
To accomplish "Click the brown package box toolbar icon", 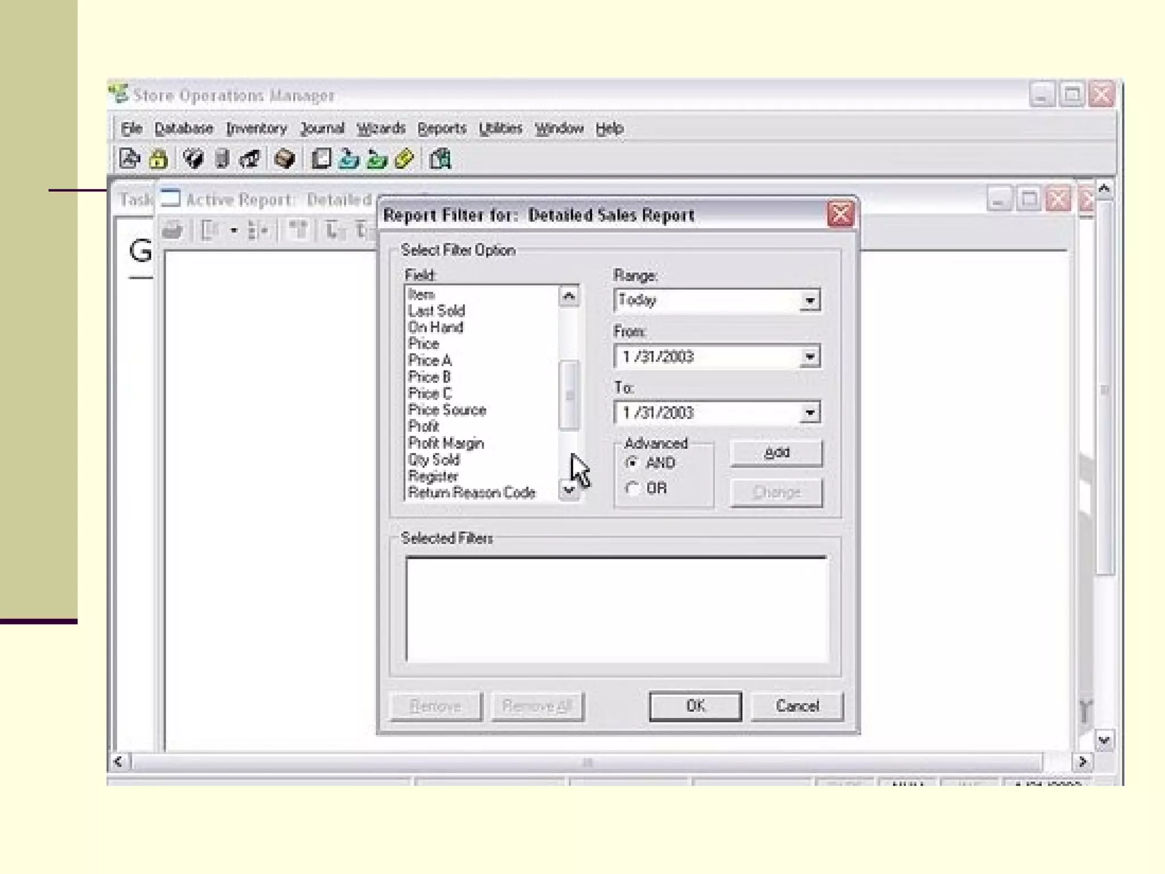I will 284,159.
